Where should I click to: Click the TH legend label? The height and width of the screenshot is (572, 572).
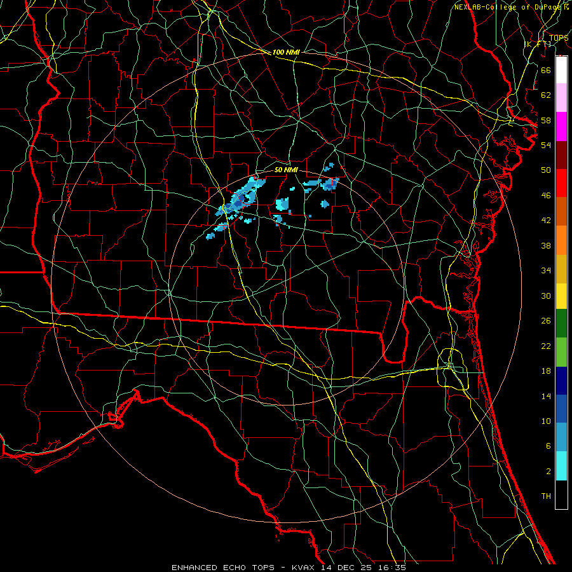[546, 496]
